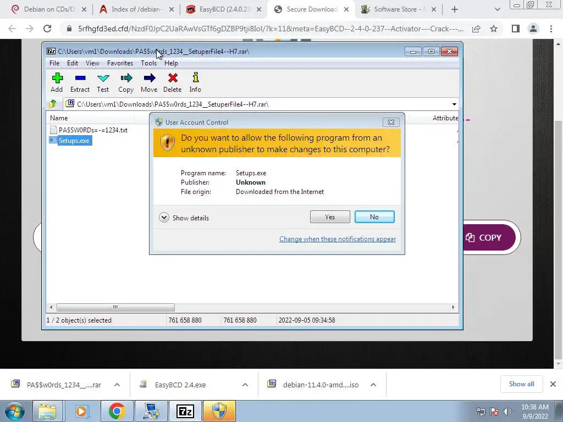563x422 pixels.
Task: Click the Action Center flag tray icon
Action: pos(494,412)
